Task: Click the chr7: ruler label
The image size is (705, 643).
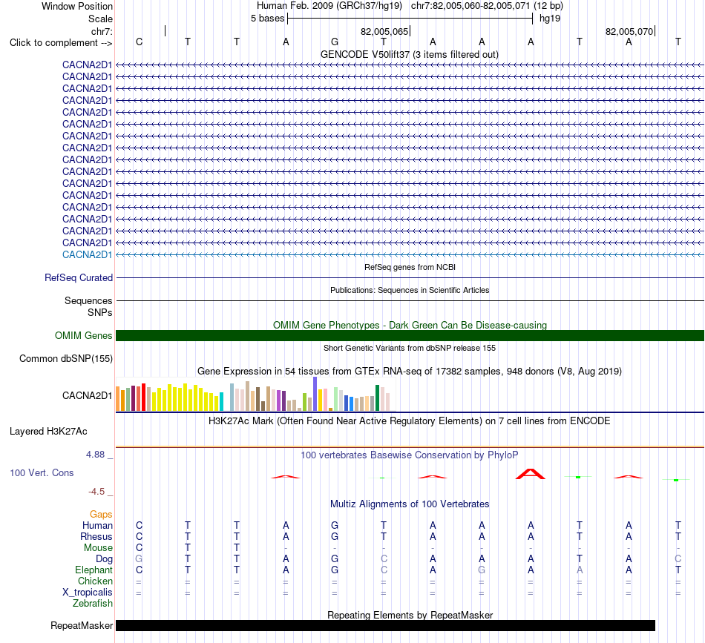Action: click(x=102, y=31)
